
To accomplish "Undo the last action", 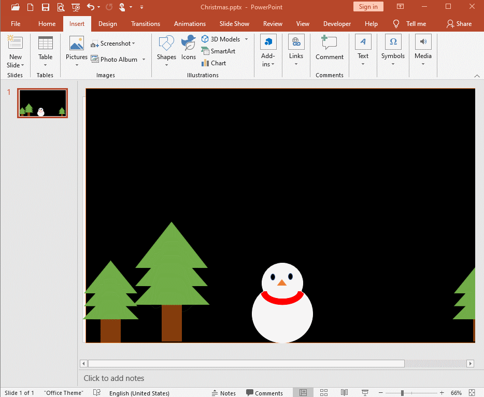I will click(x=91, y=7).
